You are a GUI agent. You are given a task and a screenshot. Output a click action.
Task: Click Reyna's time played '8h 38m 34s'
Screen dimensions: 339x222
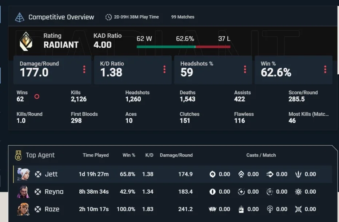94,192
